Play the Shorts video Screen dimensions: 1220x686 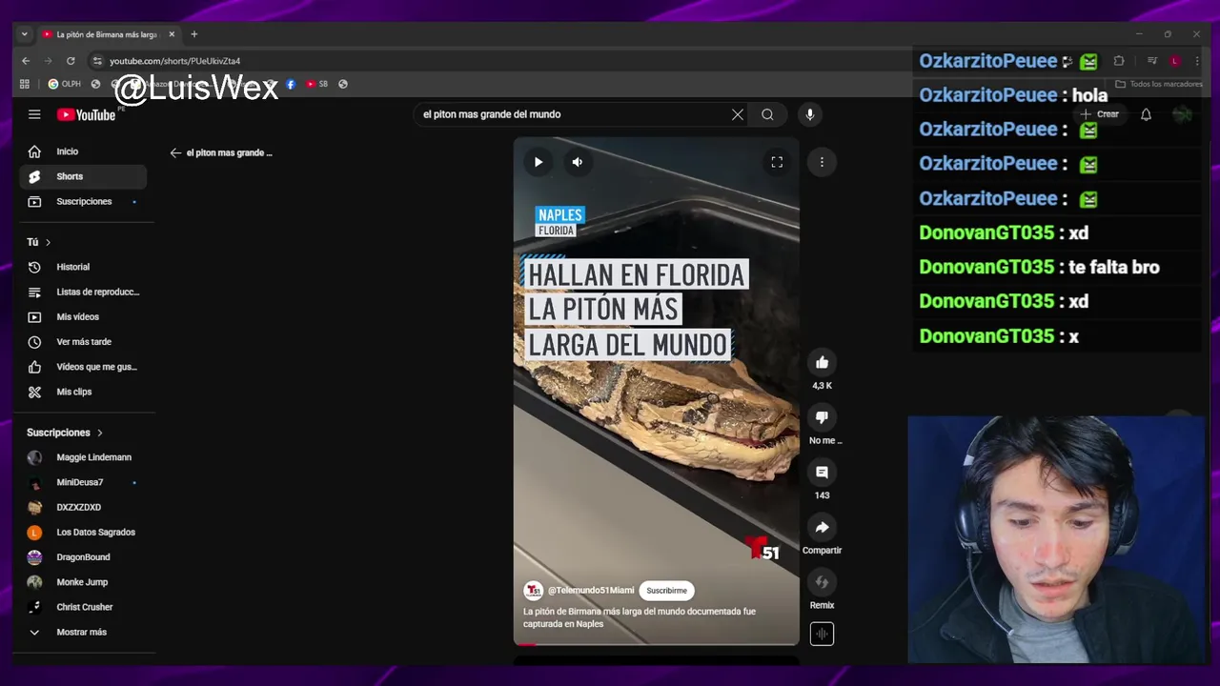pos(539,162)
